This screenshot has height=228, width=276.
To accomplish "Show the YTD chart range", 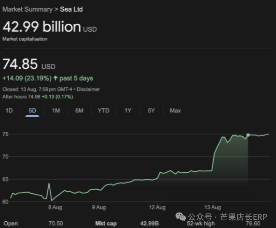I will [x=104, y=111].
